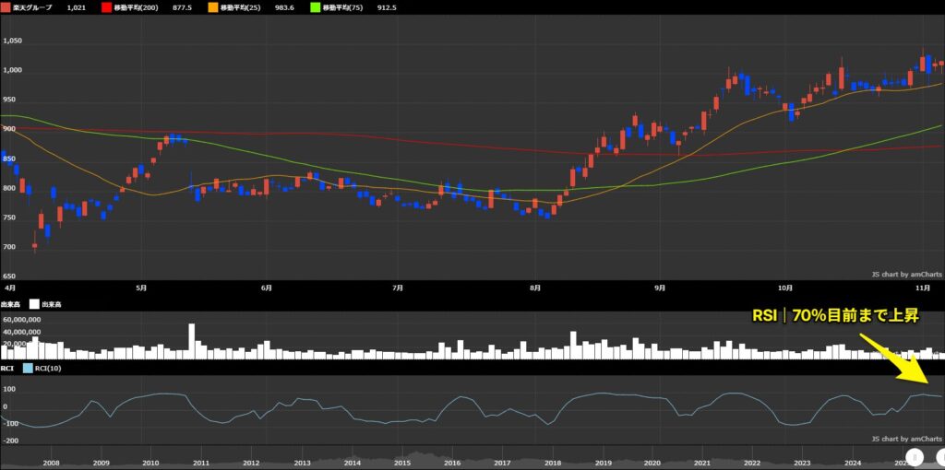Click the 2024 marker on the timeline scrollbar
The height and width of the screenshot is (470, 945).
[x=853, y=463]
